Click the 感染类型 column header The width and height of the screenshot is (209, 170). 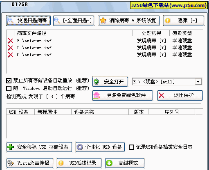(x=182, y=33)
